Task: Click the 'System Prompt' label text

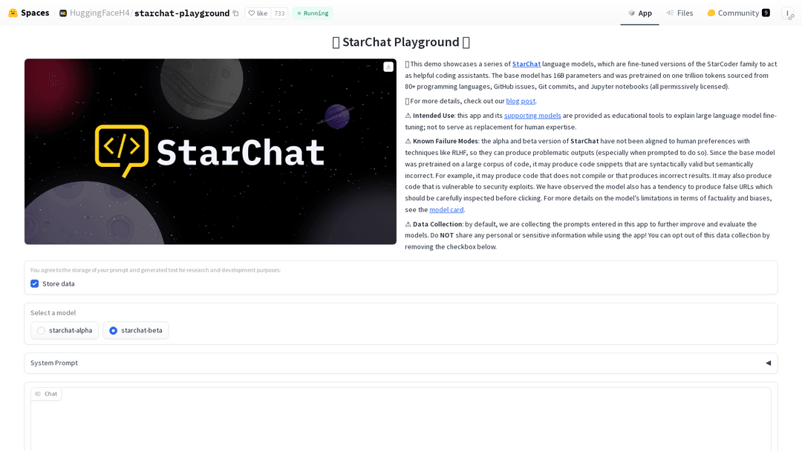Action: coord(54,363)
